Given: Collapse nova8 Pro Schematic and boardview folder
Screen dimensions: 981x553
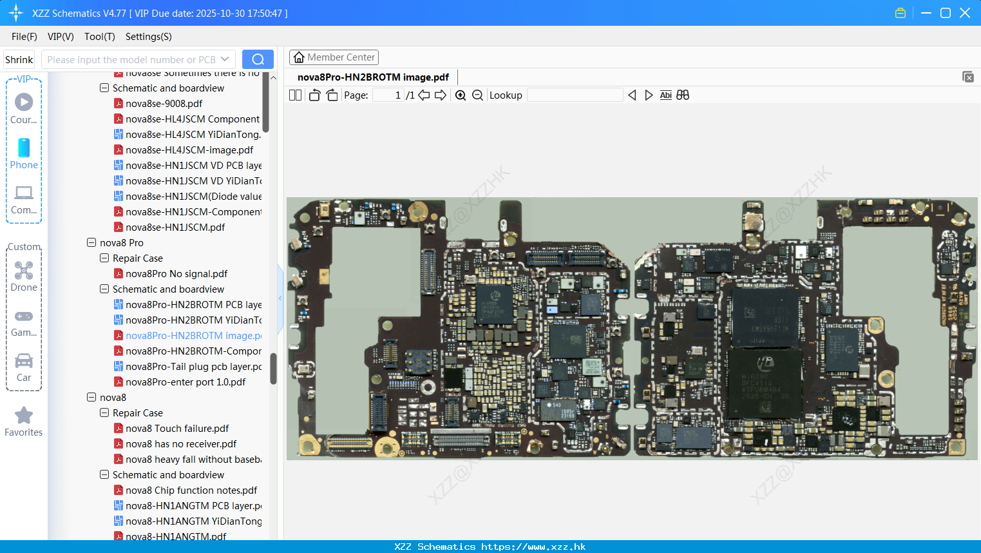Looking at the screenshot, I should click(104, 289).
